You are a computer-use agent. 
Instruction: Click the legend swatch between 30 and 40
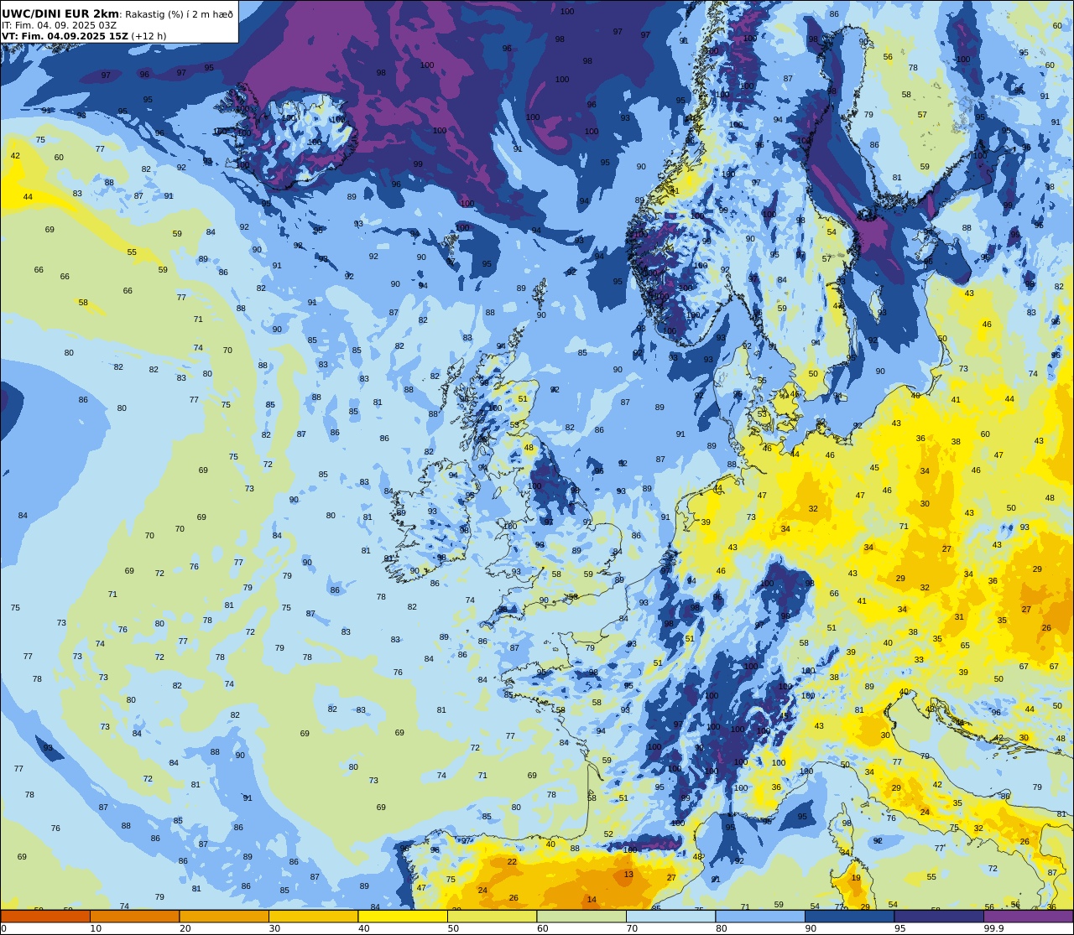313,917
